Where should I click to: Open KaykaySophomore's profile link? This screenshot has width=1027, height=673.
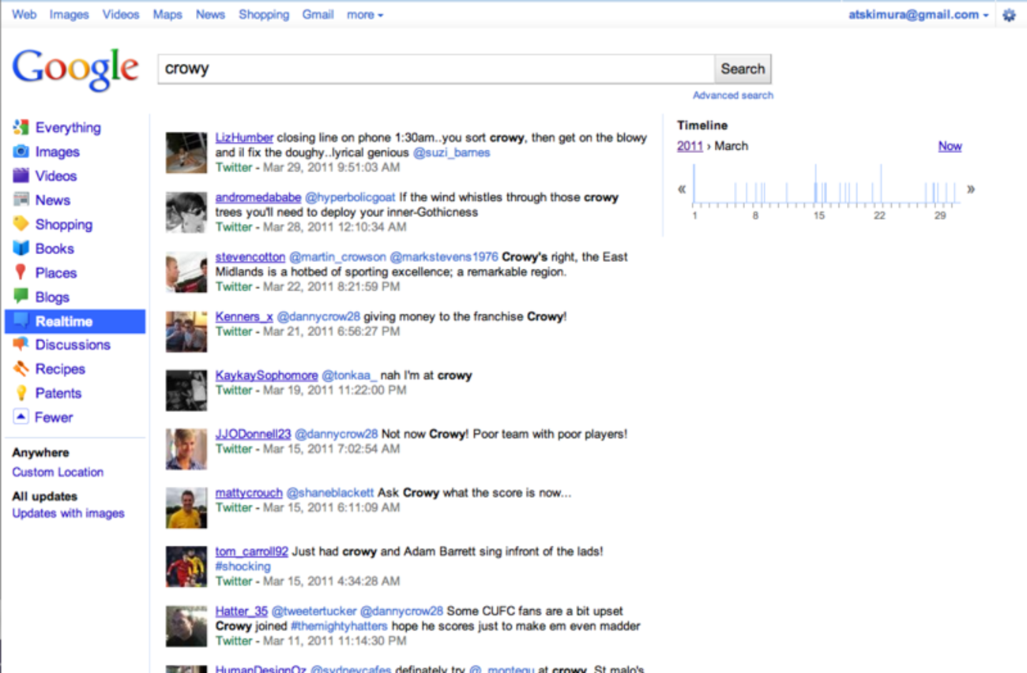pyautogui.click(x=267, y=376)
